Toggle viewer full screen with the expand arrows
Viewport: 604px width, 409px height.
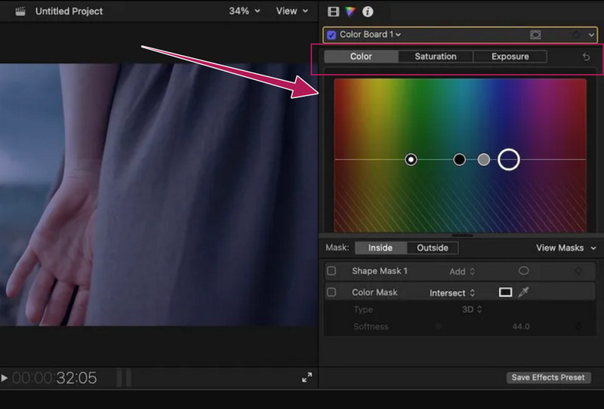coord(307,378)
